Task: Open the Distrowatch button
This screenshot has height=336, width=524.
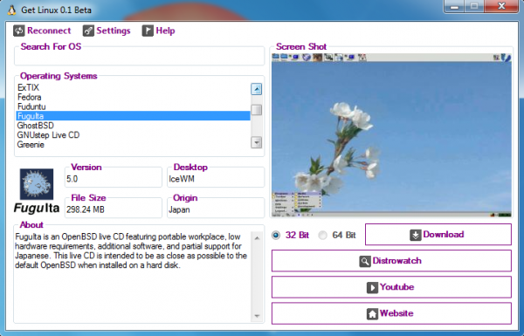Action: [x=391, y=261]
